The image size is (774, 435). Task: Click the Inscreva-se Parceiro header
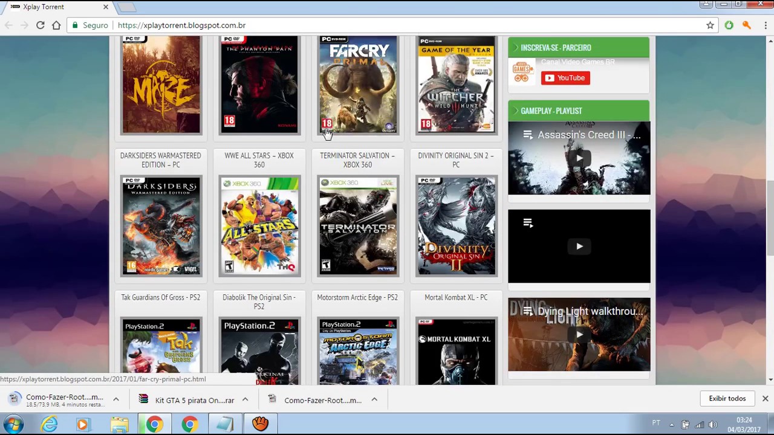pos(579,48)
